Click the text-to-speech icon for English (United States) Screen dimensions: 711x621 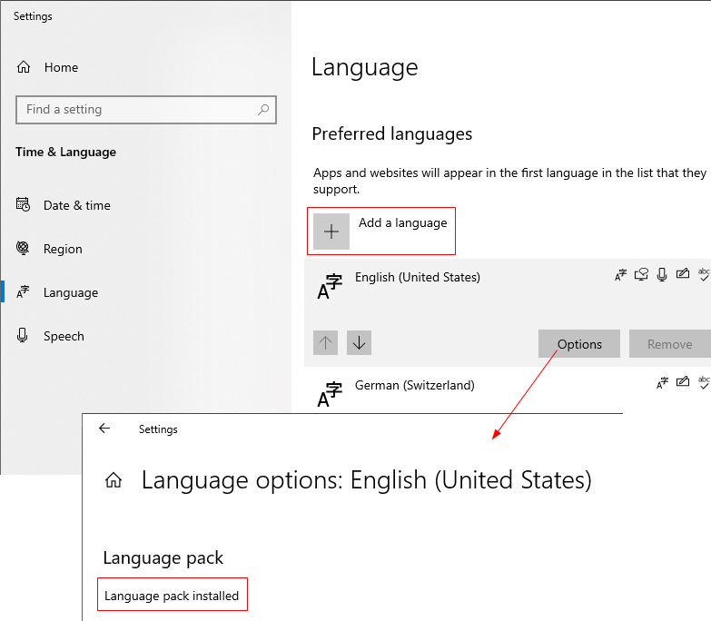coord(641,274)
